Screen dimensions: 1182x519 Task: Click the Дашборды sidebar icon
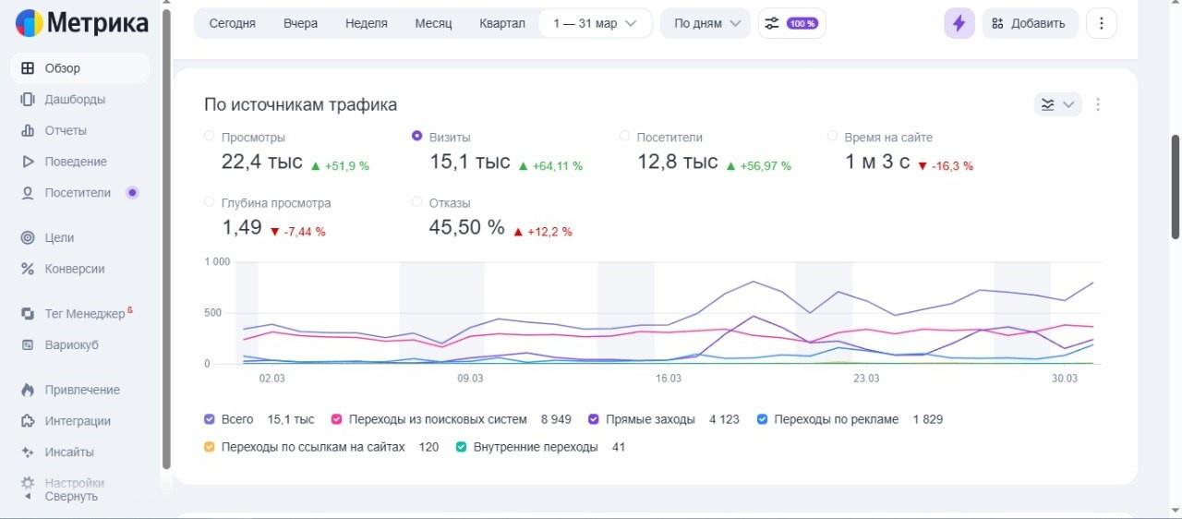[x=28, y=100]
